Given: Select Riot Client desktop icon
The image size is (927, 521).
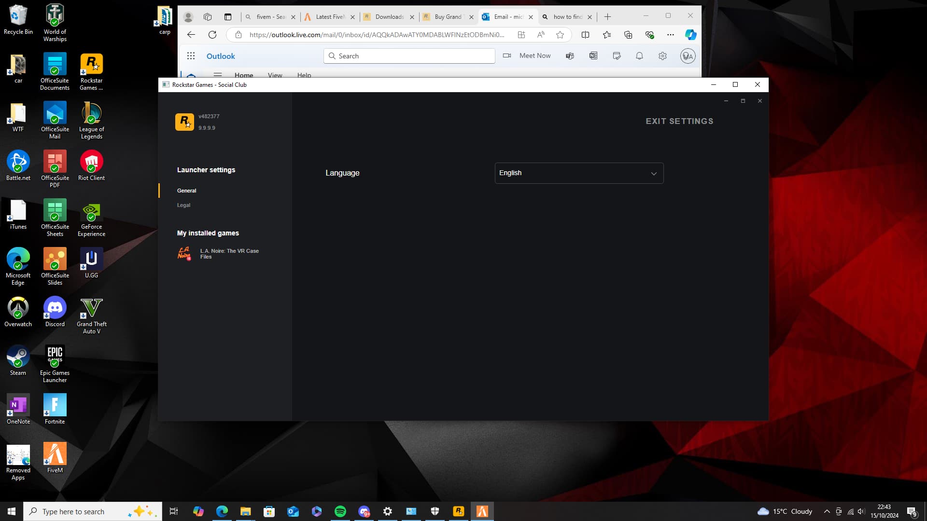Looking at the screenshot, I should point(92,165).
